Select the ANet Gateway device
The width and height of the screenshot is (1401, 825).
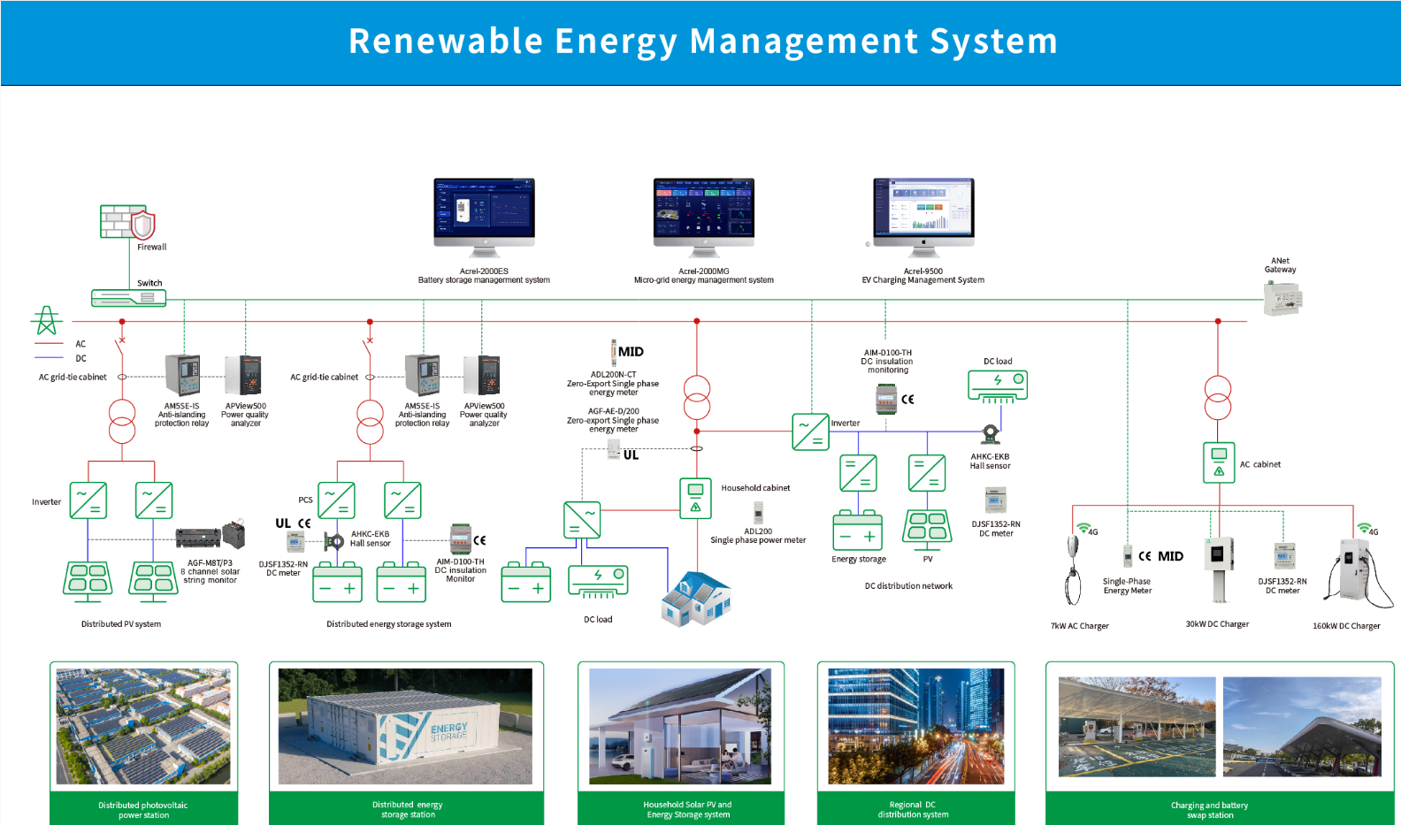[x=1283, y=298]
